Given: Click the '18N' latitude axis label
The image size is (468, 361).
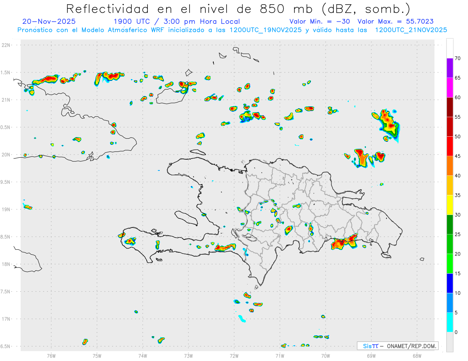Looking at the screenshot, I should (6, 264).
